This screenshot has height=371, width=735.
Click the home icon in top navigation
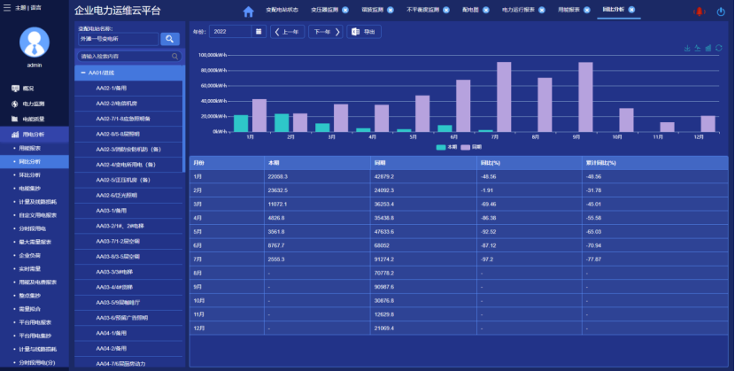click(248, 11)
